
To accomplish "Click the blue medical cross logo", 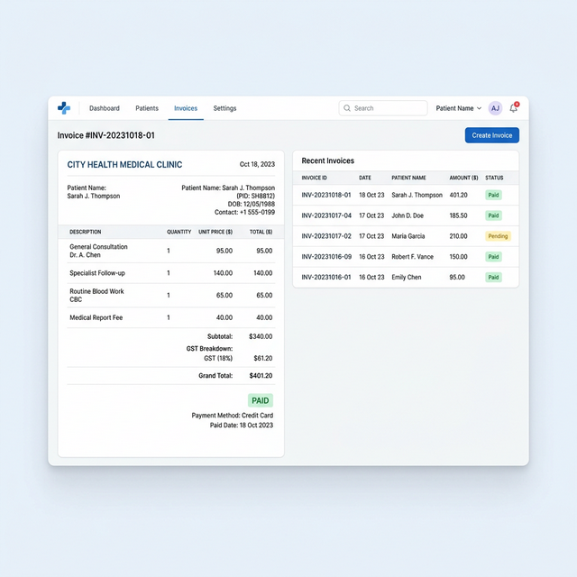I will [64, 108].
